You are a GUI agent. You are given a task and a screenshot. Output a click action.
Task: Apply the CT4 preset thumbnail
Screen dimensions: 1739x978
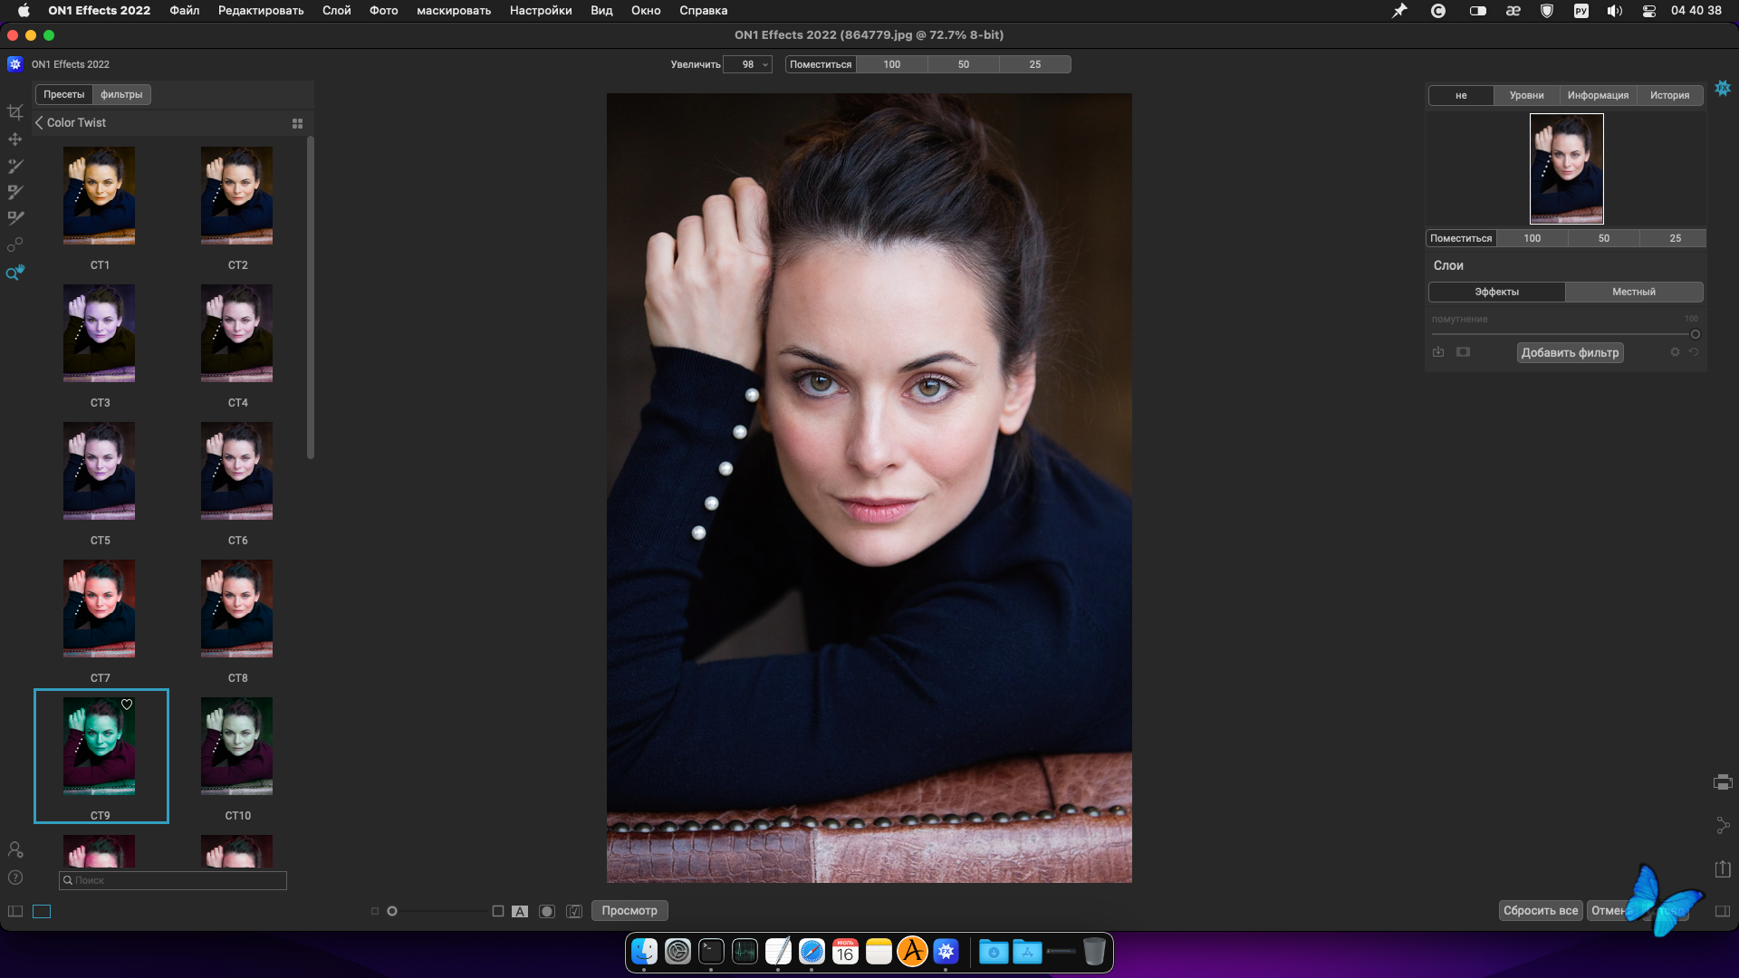click(x=237, y=333)
